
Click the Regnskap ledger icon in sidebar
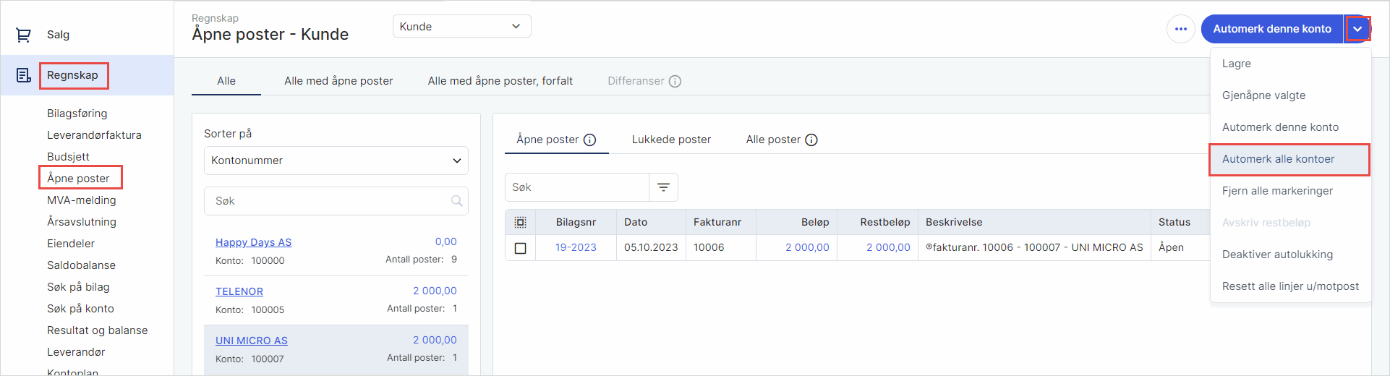(x=23, y=75)
